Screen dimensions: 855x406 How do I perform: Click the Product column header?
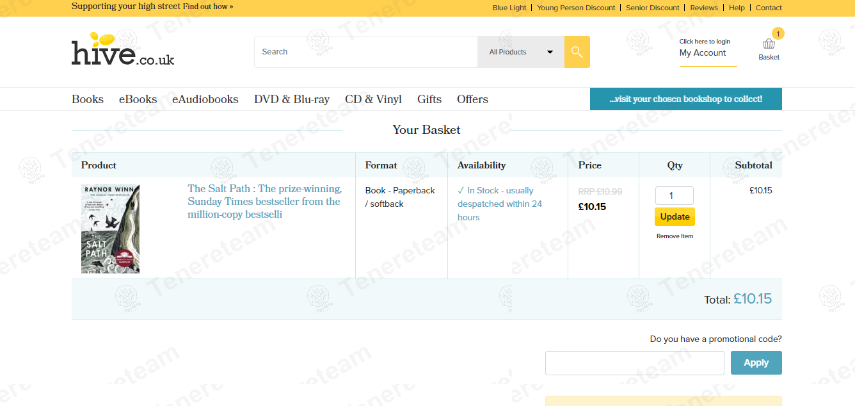[x=99, y=165]
